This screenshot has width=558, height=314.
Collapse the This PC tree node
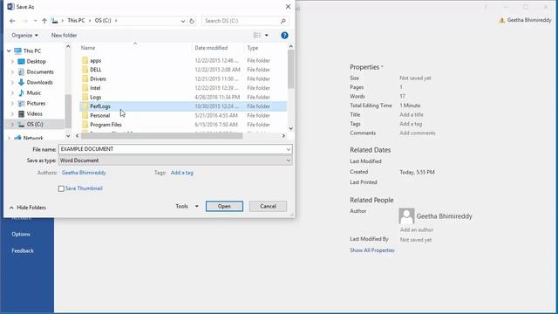click(x=9, y=51)
